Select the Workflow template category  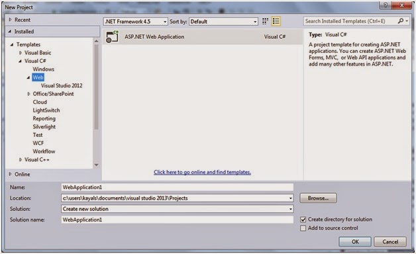tap(44, 151)
